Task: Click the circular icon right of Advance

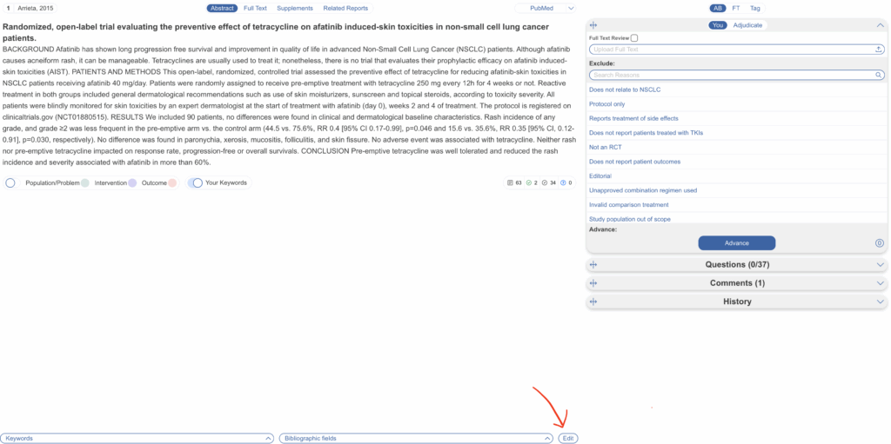Action: [879, 243]
